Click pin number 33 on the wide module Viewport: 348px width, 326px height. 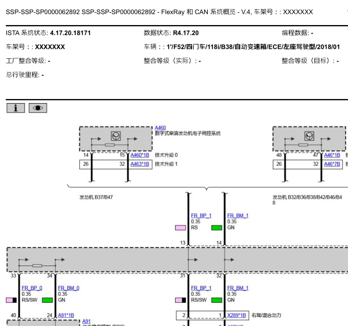(x=13, y=276)
